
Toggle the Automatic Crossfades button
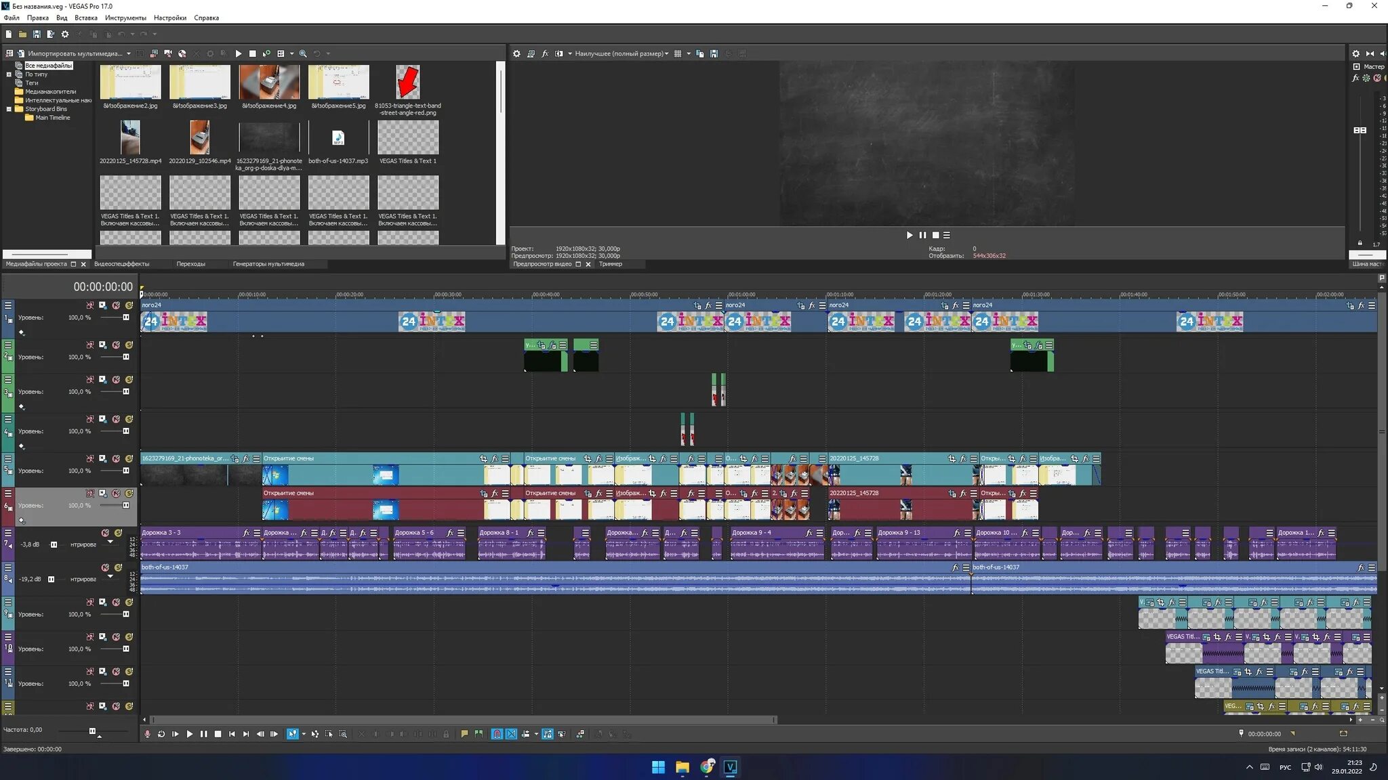512,734
